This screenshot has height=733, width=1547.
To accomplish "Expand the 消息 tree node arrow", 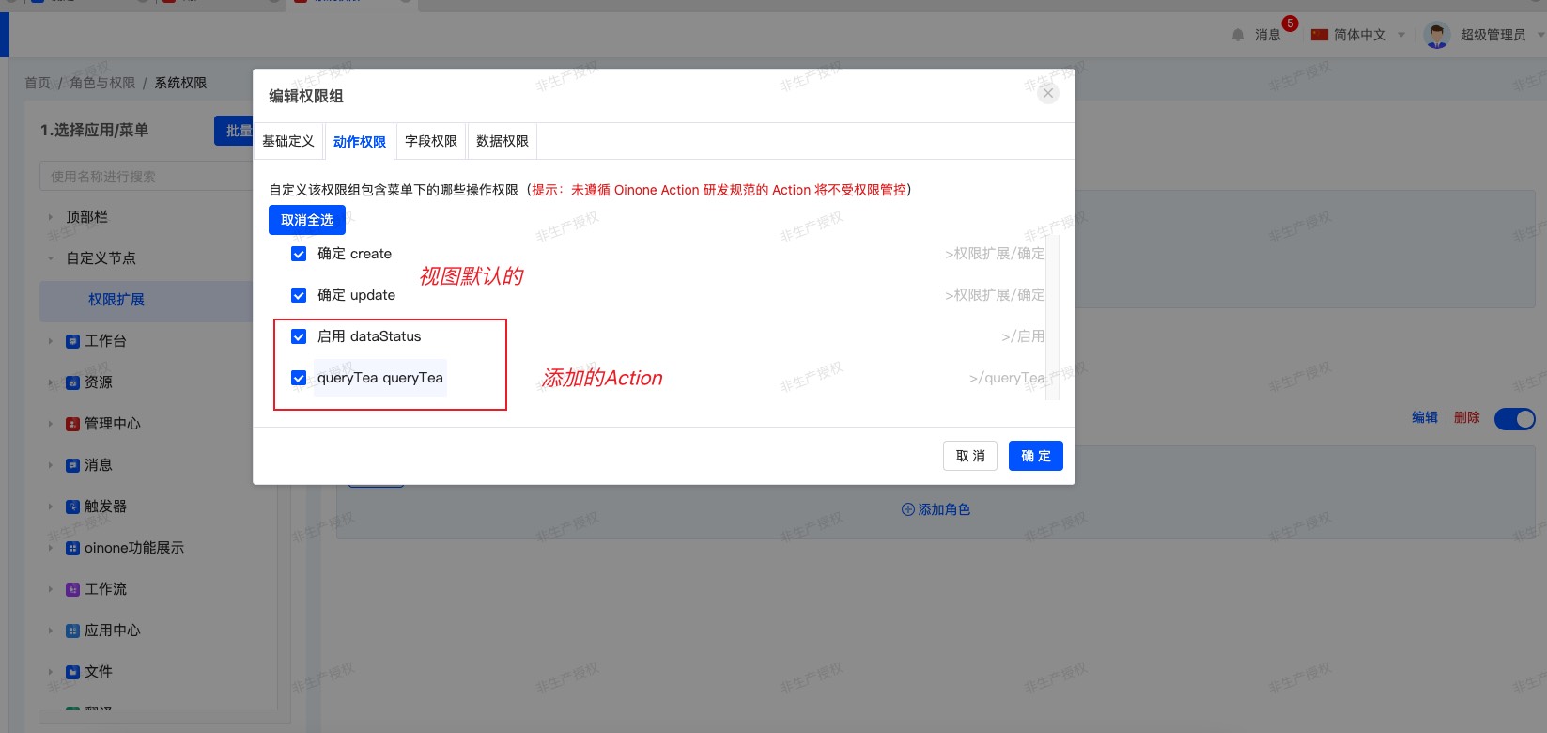I will 51,465.
